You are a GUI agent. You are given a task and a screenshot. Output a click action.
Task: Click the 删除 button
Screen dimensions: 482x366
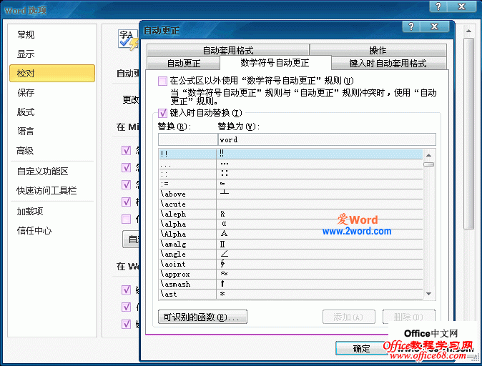408,317
